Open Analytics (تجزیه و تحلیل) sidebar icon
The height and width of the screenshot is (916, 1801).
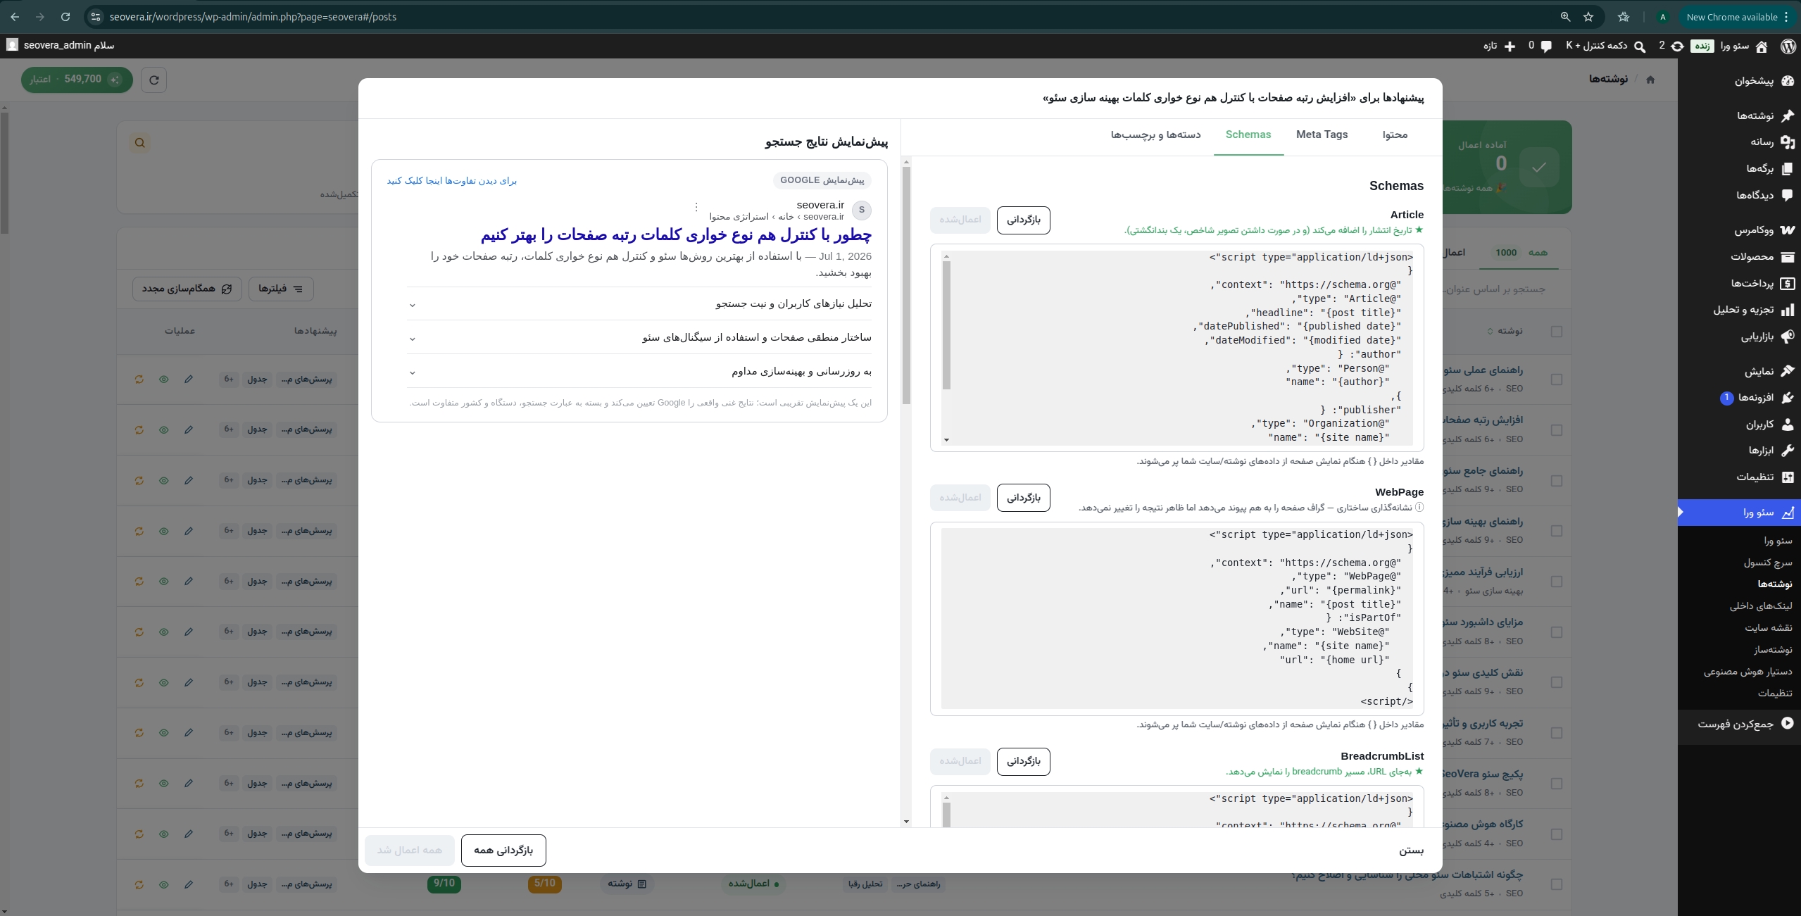pyautogui.click(x=1787, y=310)
